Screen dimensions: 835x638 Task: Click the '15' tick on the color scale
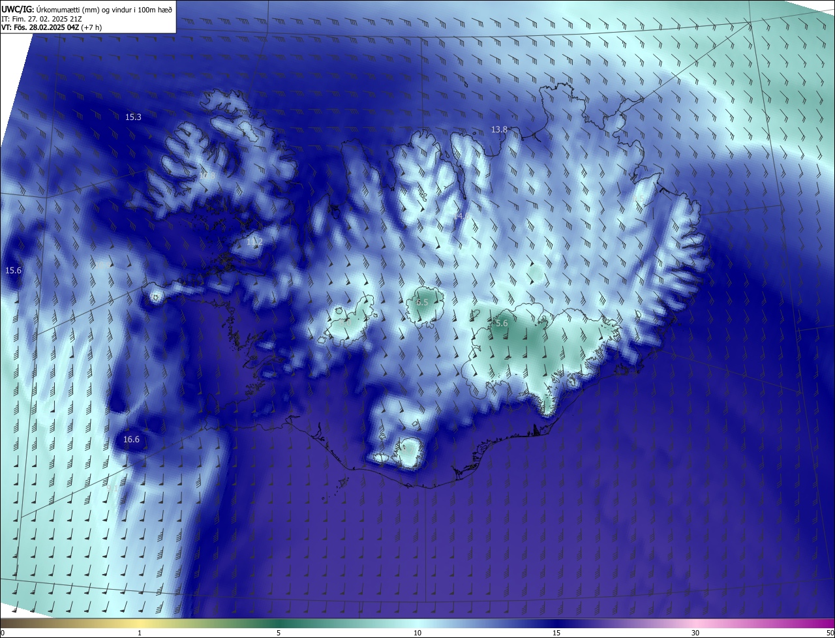tap(556, 633)
